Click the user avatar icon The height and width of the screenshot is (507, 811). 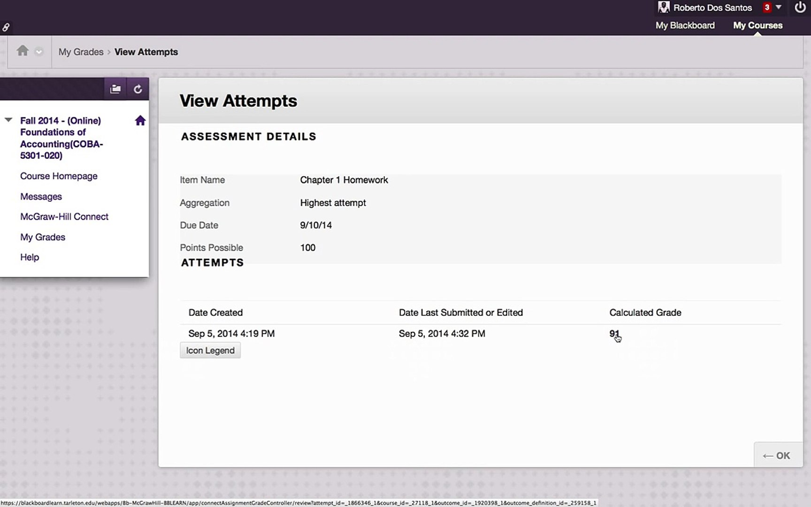coord(663,8)
